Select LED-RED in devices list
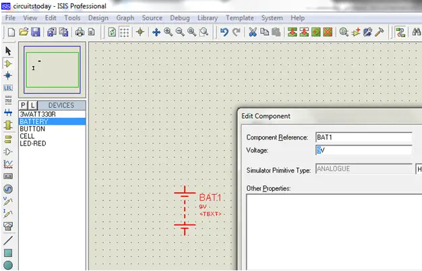 coord(52,143)
